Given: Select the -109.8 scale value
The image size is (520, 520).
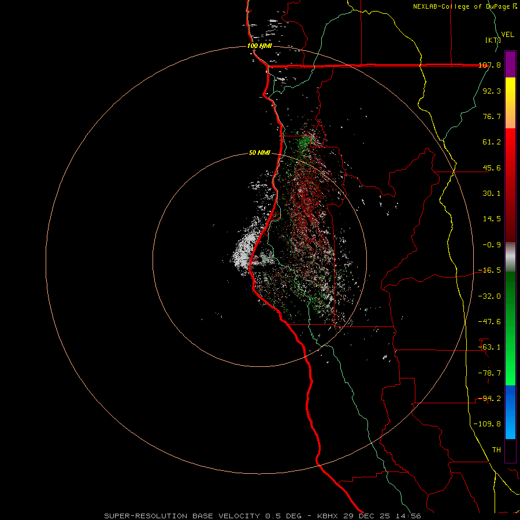Looking at the screenshot, I should [x=487, y=424].
